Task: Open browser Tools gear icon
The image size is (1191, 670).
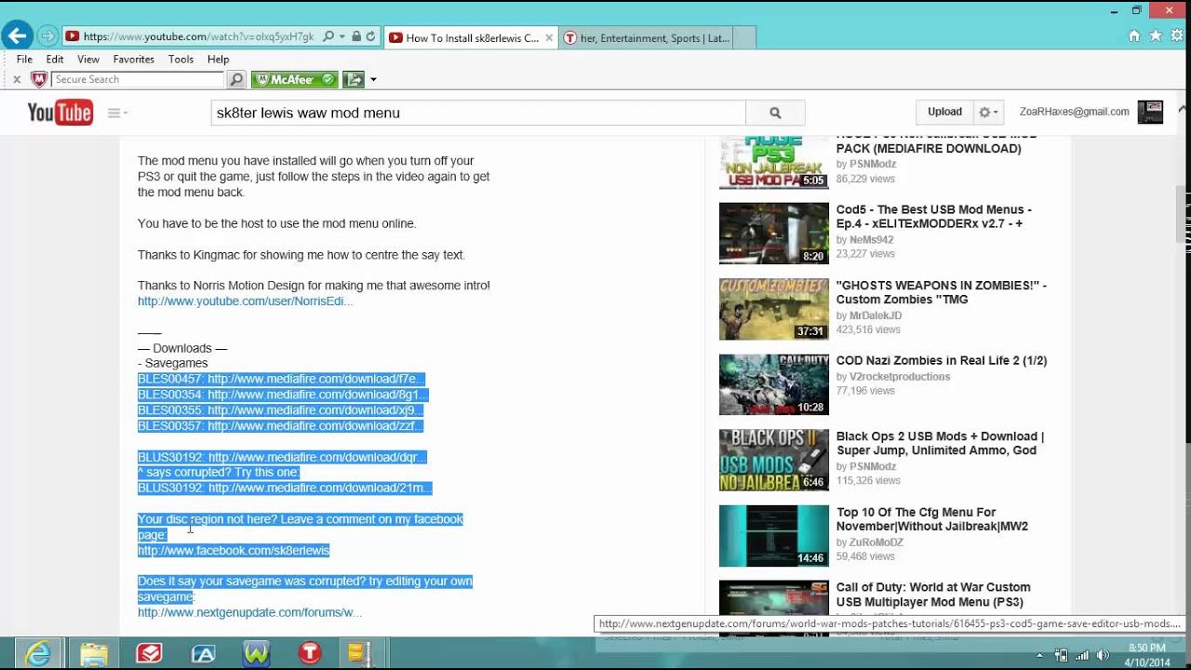Action: click(x=1176, y=36)
